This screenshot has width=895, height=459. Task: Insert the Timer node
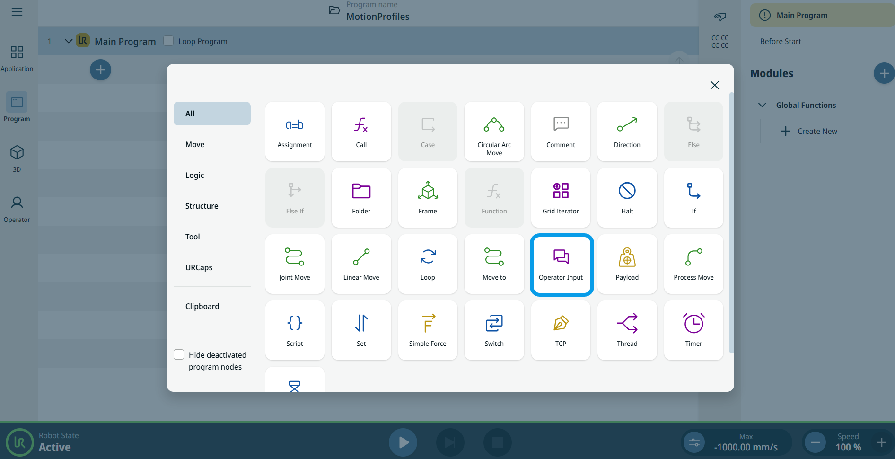(693, 330)
